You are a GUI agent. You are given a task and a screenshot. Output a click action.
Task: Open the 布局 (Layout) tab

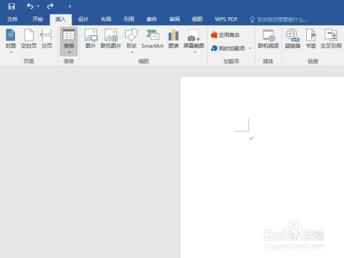pos(106,19)
